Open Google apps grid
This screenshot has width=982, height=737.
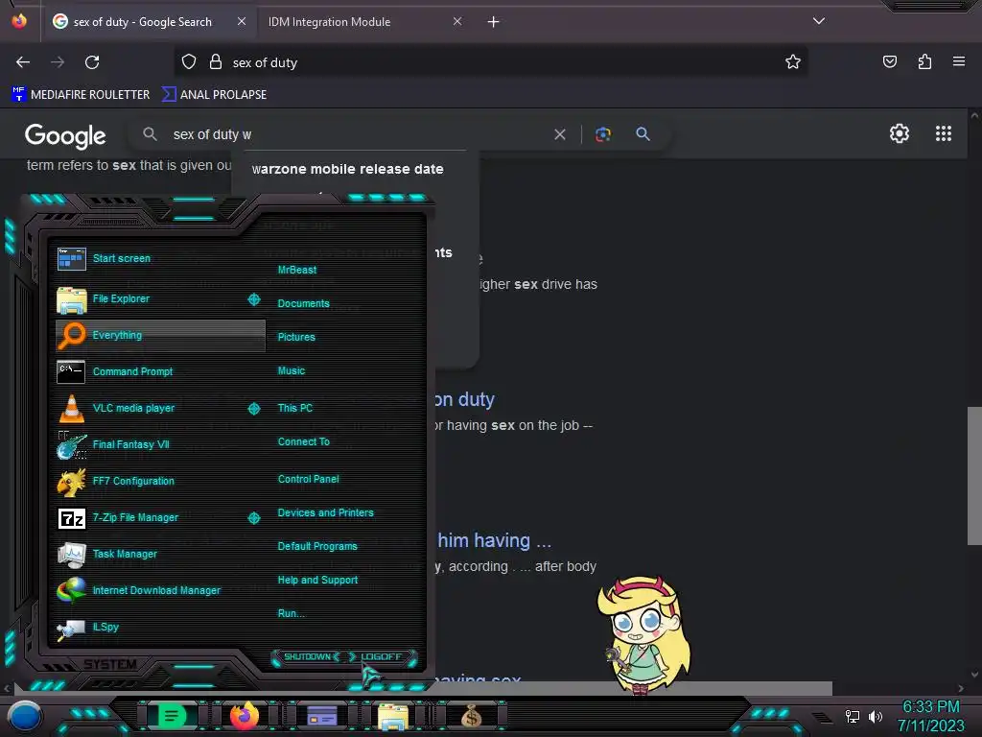pyautogui.click(x=944, y=133)
